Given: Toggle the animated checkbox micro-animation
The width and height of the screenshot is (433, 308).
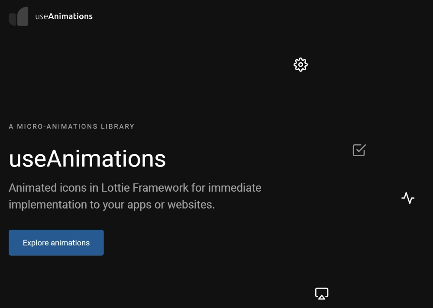Looking at the screenshot, I should coord(358,150).
